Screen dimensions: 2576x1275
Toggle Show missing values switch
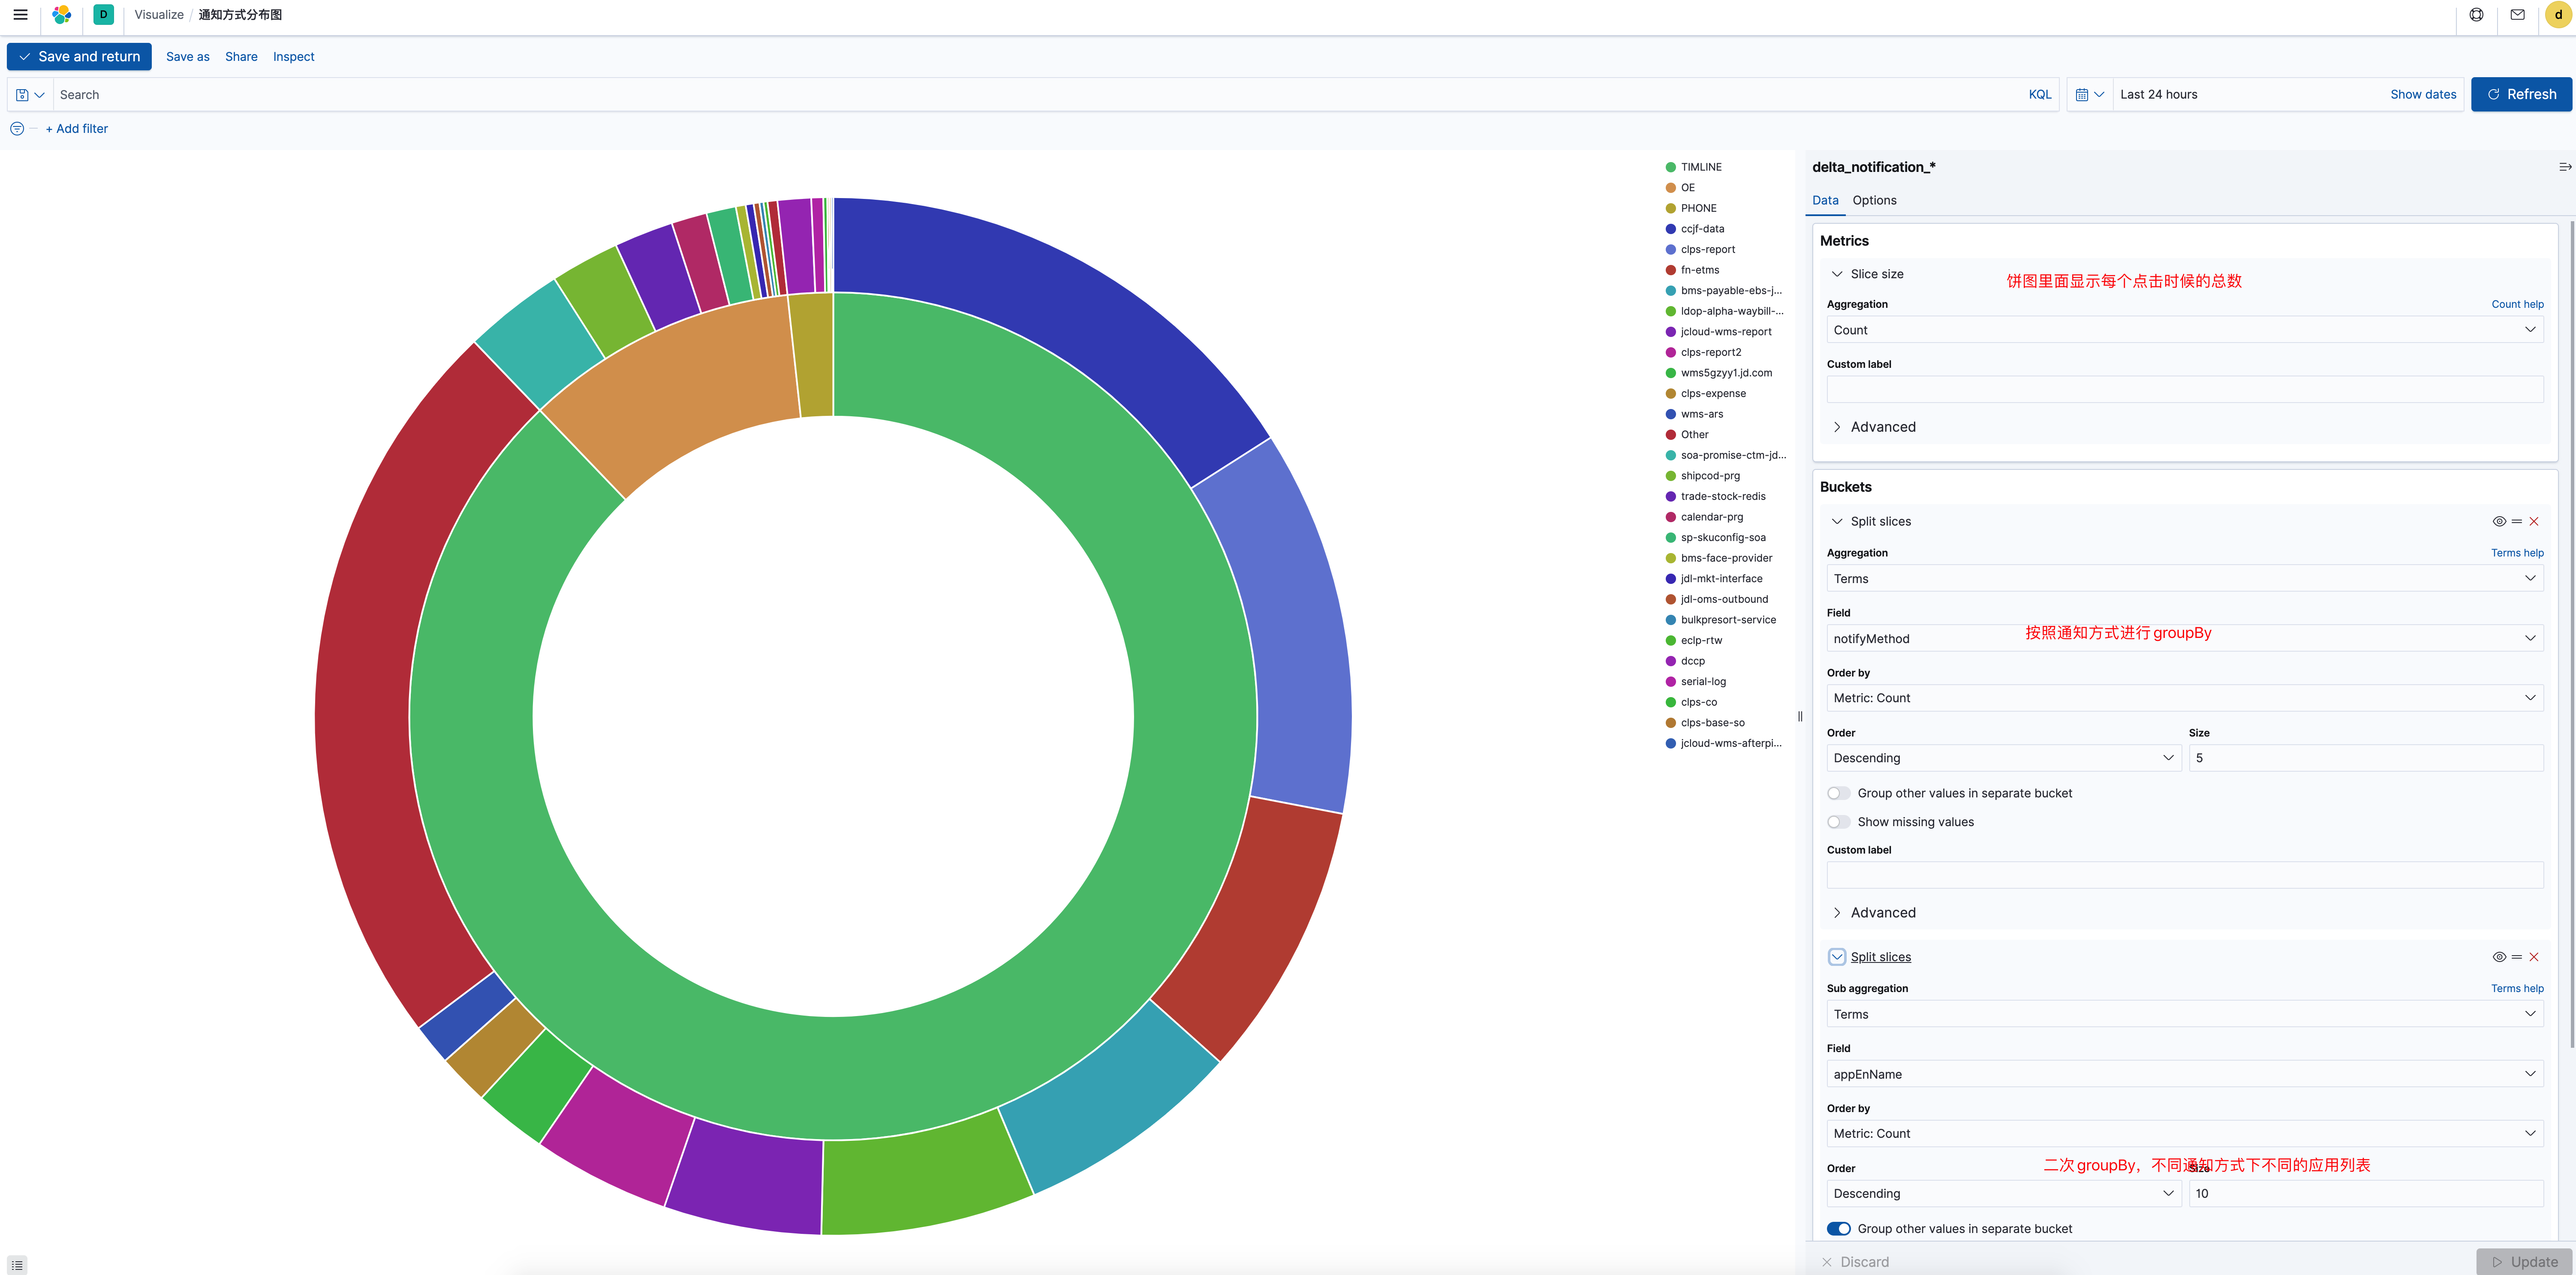tap(1838, 822)
